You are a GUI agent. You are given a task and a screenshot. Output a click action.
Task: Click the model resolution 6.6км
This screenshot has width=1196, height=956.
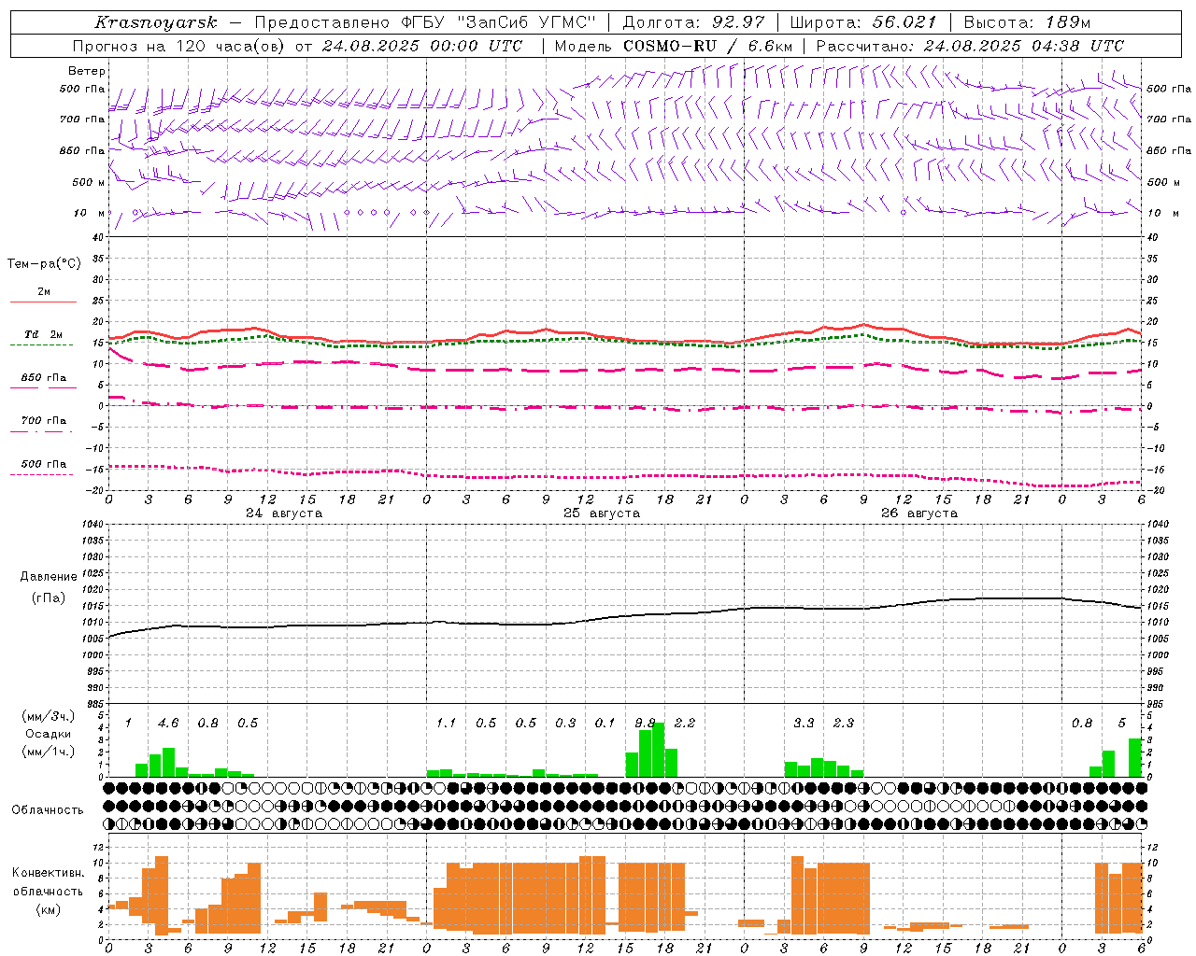pyautogui.click(x=770, y=46)
